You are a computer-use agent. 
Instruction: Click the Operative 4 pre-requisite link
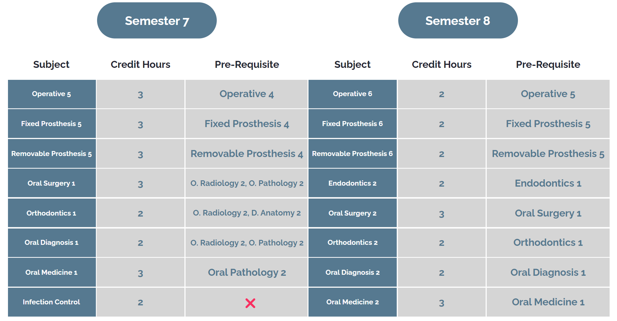(x=246, y=94)
